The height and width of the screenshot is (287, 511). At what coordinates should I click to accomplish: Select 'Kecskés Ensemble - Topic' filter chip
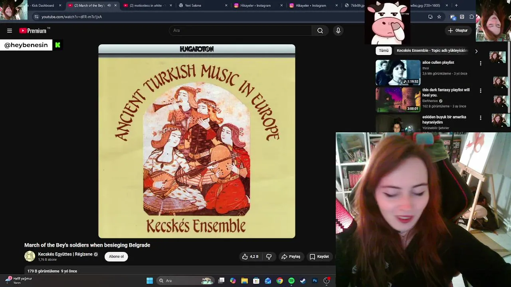[x=432, y=51]
